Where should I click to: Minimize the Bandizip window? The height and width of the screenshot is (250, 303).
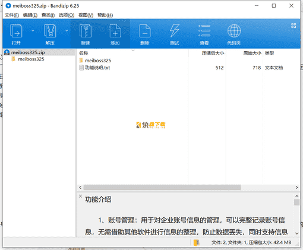click(257, 6)
